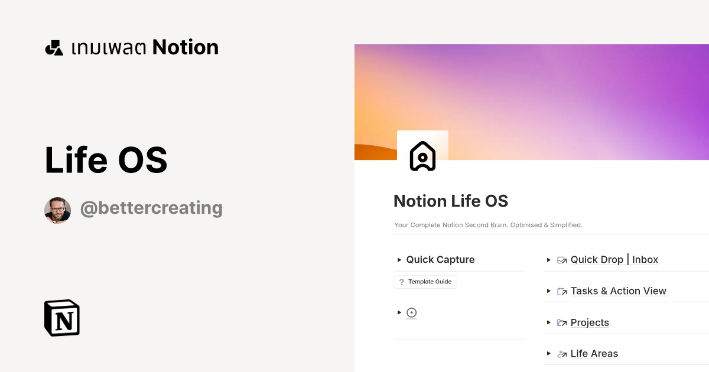Select the inbox icon beside Quick Drop
Screen dimensions: 709x372
point(561,260)
